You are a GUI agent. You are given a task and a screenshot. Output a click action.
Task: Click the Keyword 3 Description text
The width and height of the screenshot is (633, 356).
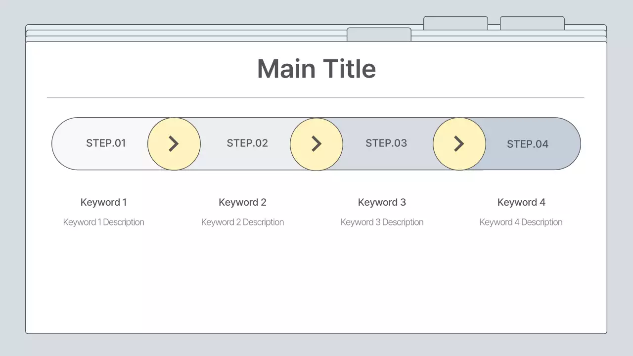pyautogui.click(x=382, y=222)
